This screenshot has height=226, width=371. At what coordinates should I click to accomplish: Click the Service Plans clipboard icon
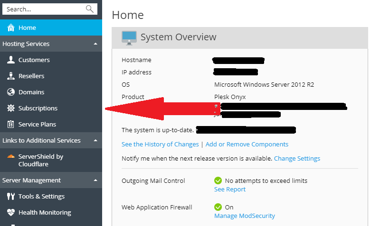tap(11, 124)
